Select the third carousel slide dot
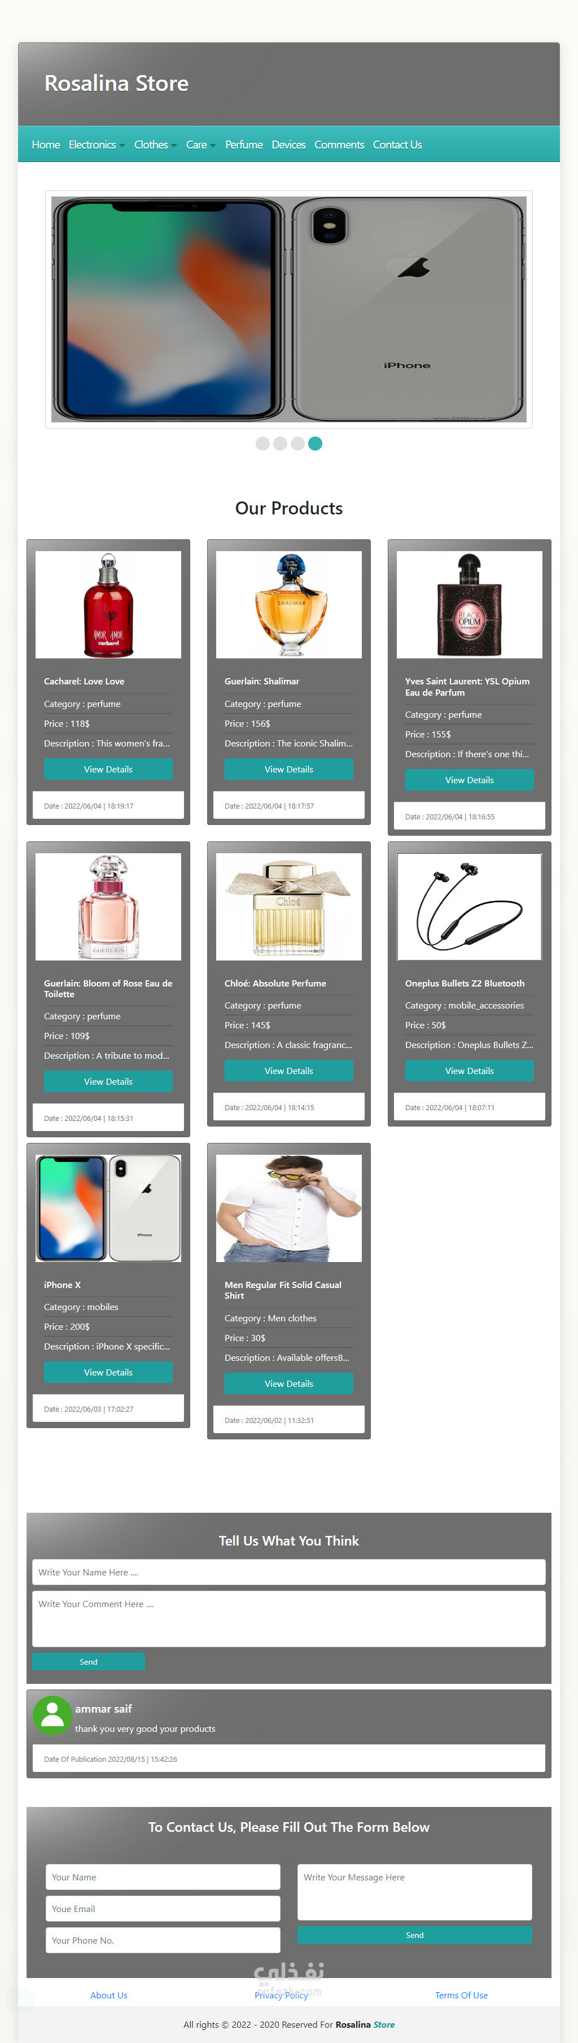Image resolution: width=578 pixels, height=2043 pixels. coord(297,443)
